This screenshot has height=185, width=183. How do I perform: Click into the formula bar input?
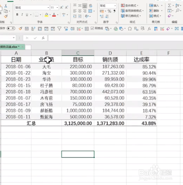pyautogui.click(x=116, y=38)
